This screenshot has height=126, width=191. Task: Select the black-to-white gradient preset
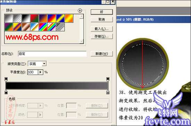pyautogui.click(x=26, y=18)
